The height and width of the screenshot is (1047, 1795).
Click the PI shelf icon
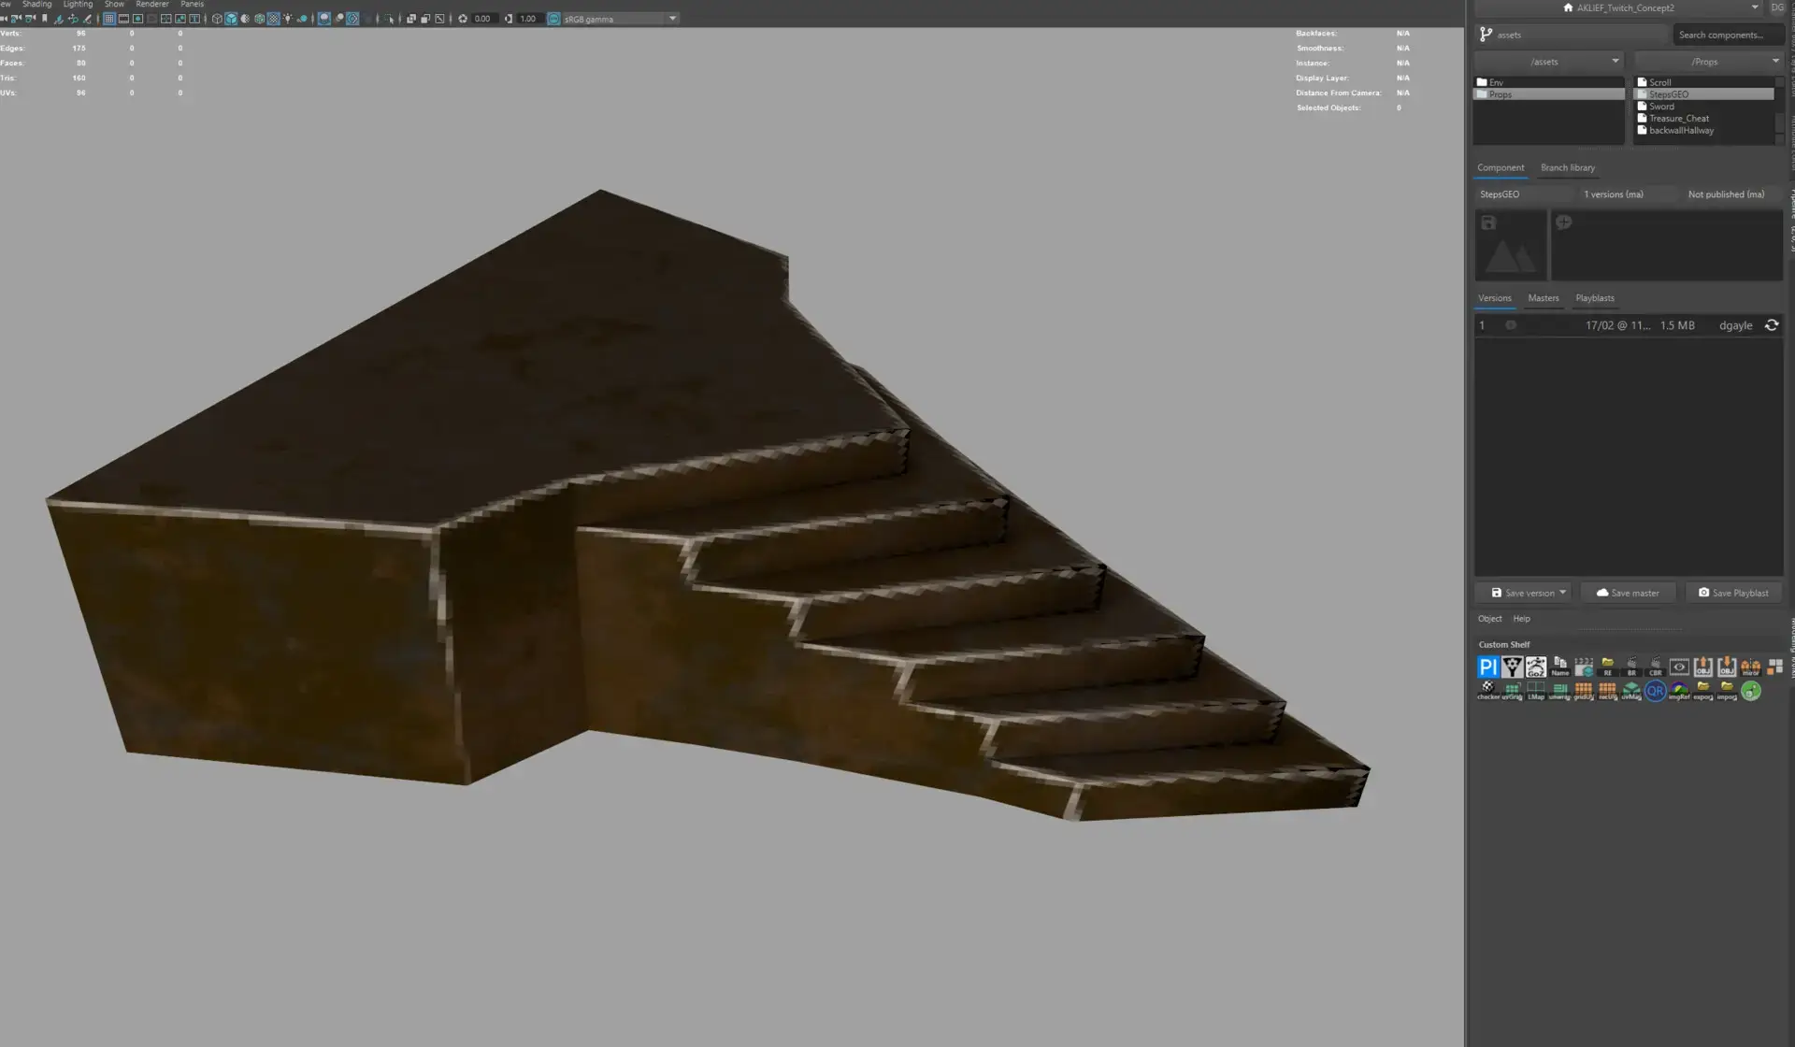point(1487,667)
